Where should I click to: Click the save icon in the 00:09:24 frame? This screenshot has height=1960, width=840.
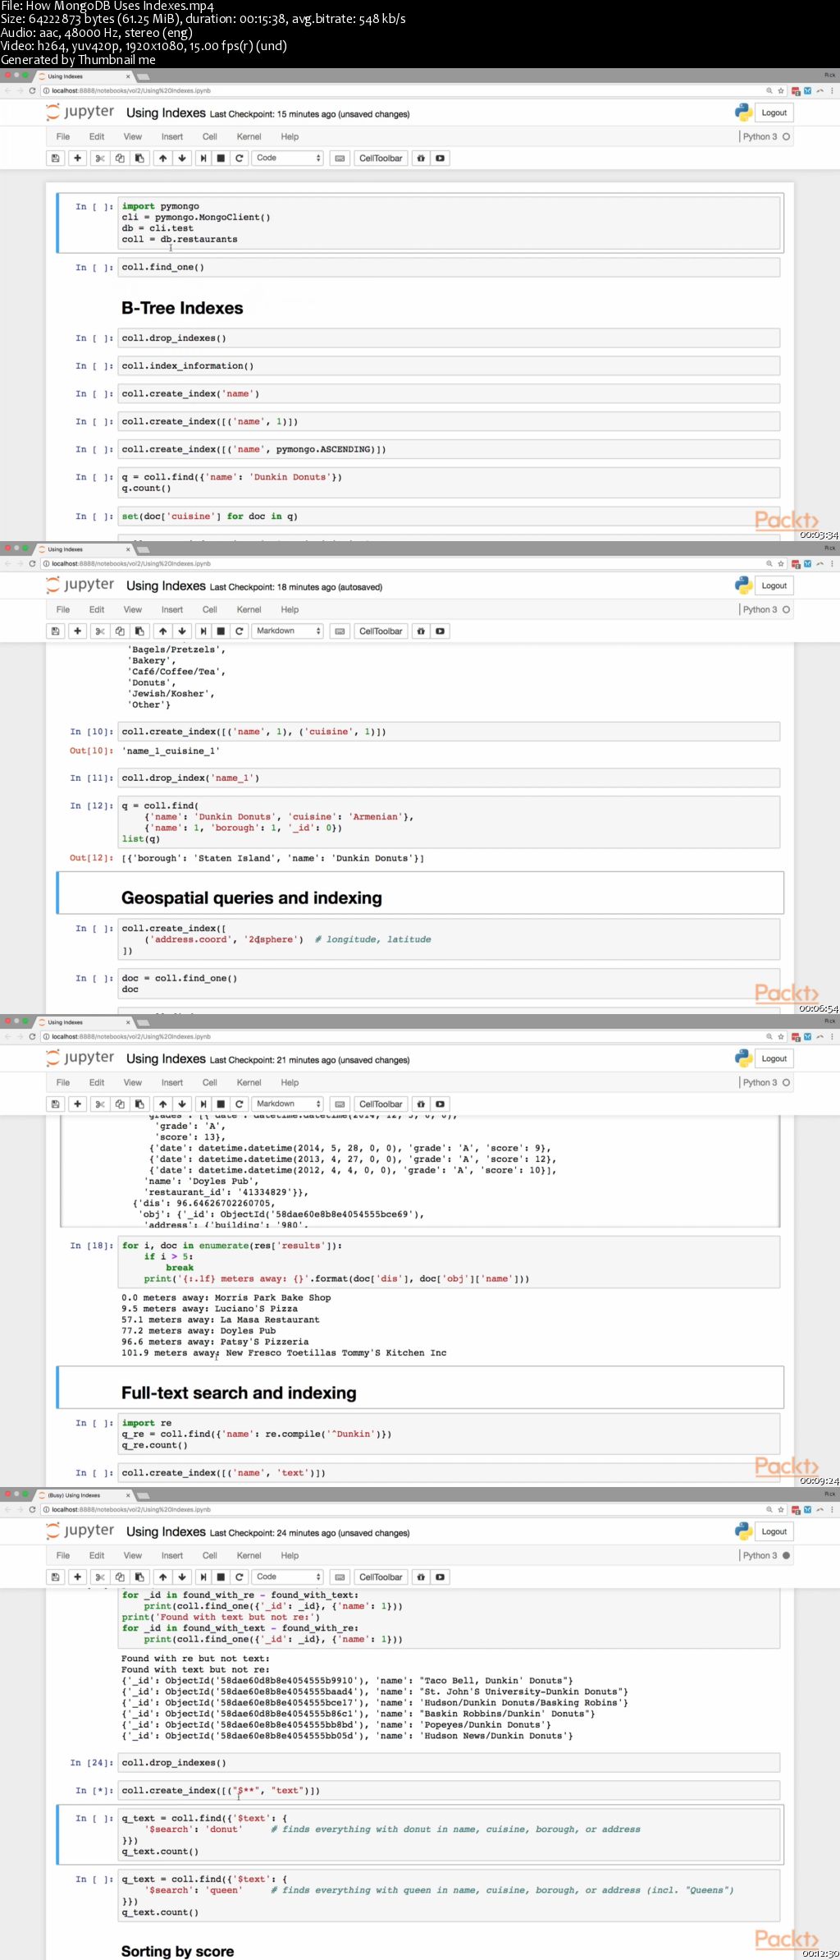(x=55, y=1104)
